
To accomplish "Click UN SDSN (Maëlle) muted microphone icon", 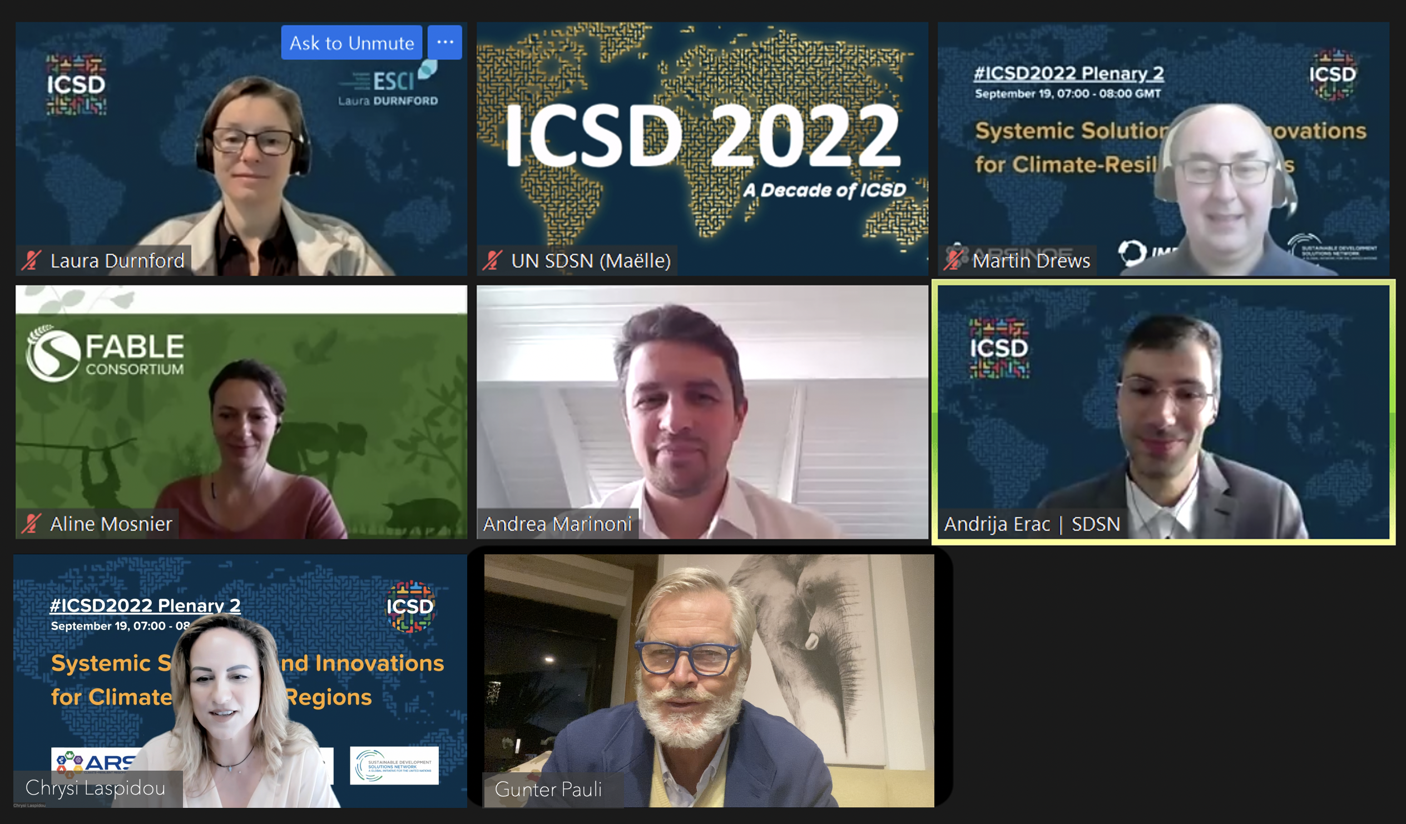I will [492, 261].
